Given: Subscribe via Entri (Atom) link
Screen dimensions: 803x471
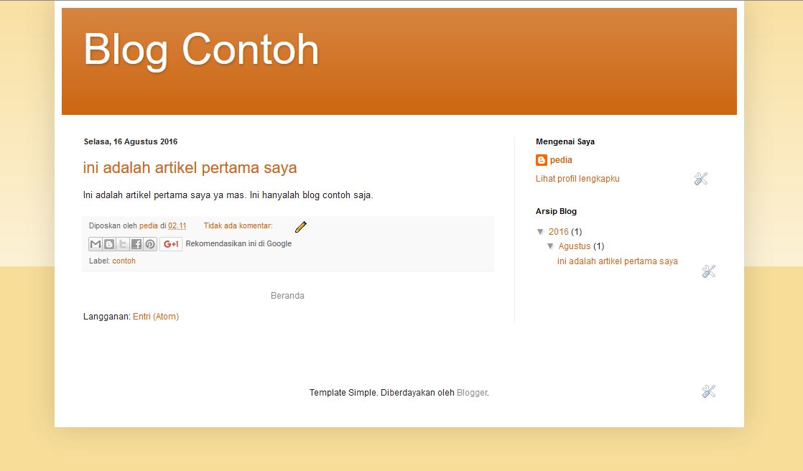Looking at the screenshot, I should click(156, 316).
